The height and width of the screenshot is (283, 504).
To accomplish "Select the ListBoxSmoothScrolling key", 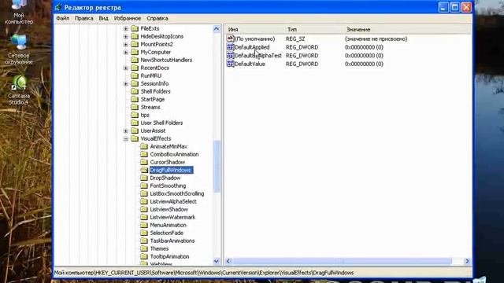I will 176,193.
